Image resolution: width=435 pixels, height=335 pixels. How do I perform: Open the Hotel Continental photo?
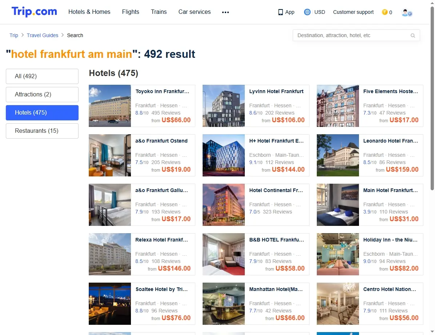(x=224, y=205)
